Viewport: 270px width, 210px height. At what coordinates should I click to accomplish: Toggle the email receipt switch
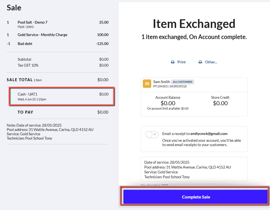[152, 134]
